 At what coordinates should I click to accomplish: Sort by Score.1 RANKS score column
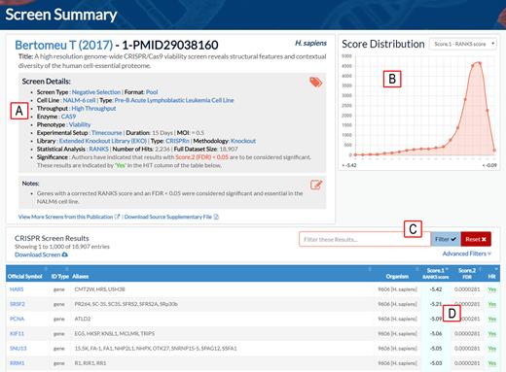coord(435,273)
